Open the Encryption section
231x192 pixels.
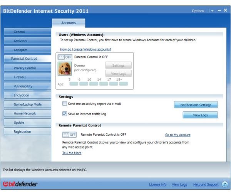28,95
